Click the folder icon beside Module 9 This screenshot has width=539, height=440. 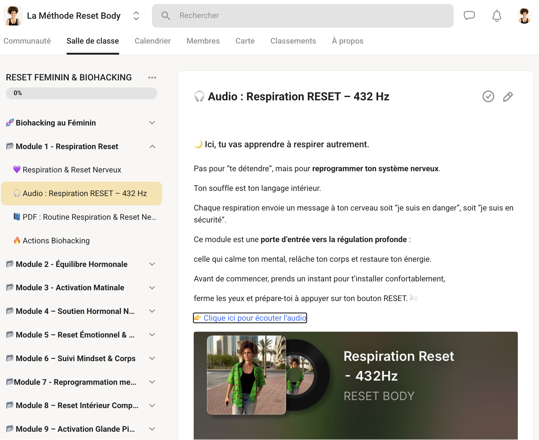click(10, 429)
